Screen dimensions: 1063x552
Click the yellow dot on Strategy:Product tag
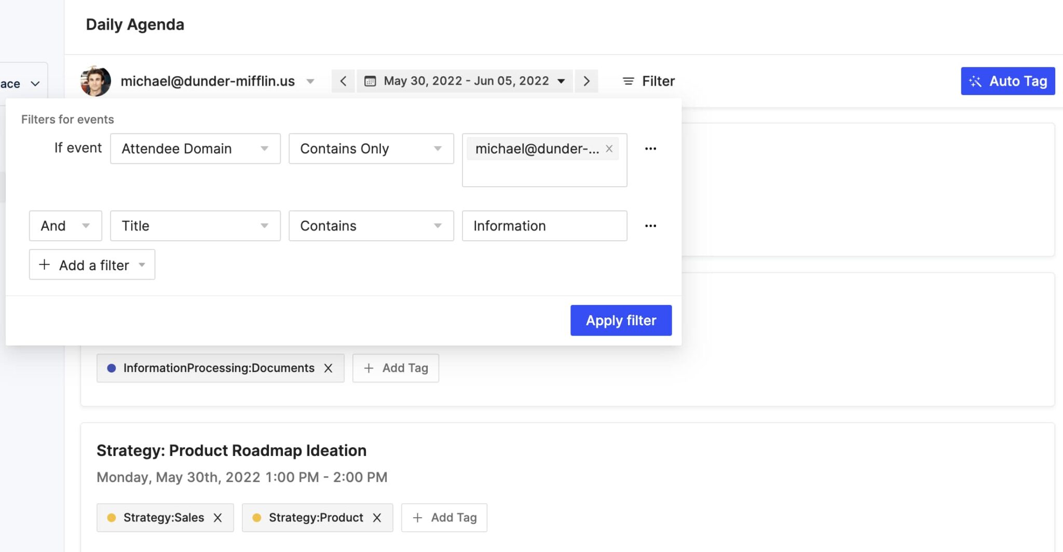pyautogui.click(x=257, y=517)
